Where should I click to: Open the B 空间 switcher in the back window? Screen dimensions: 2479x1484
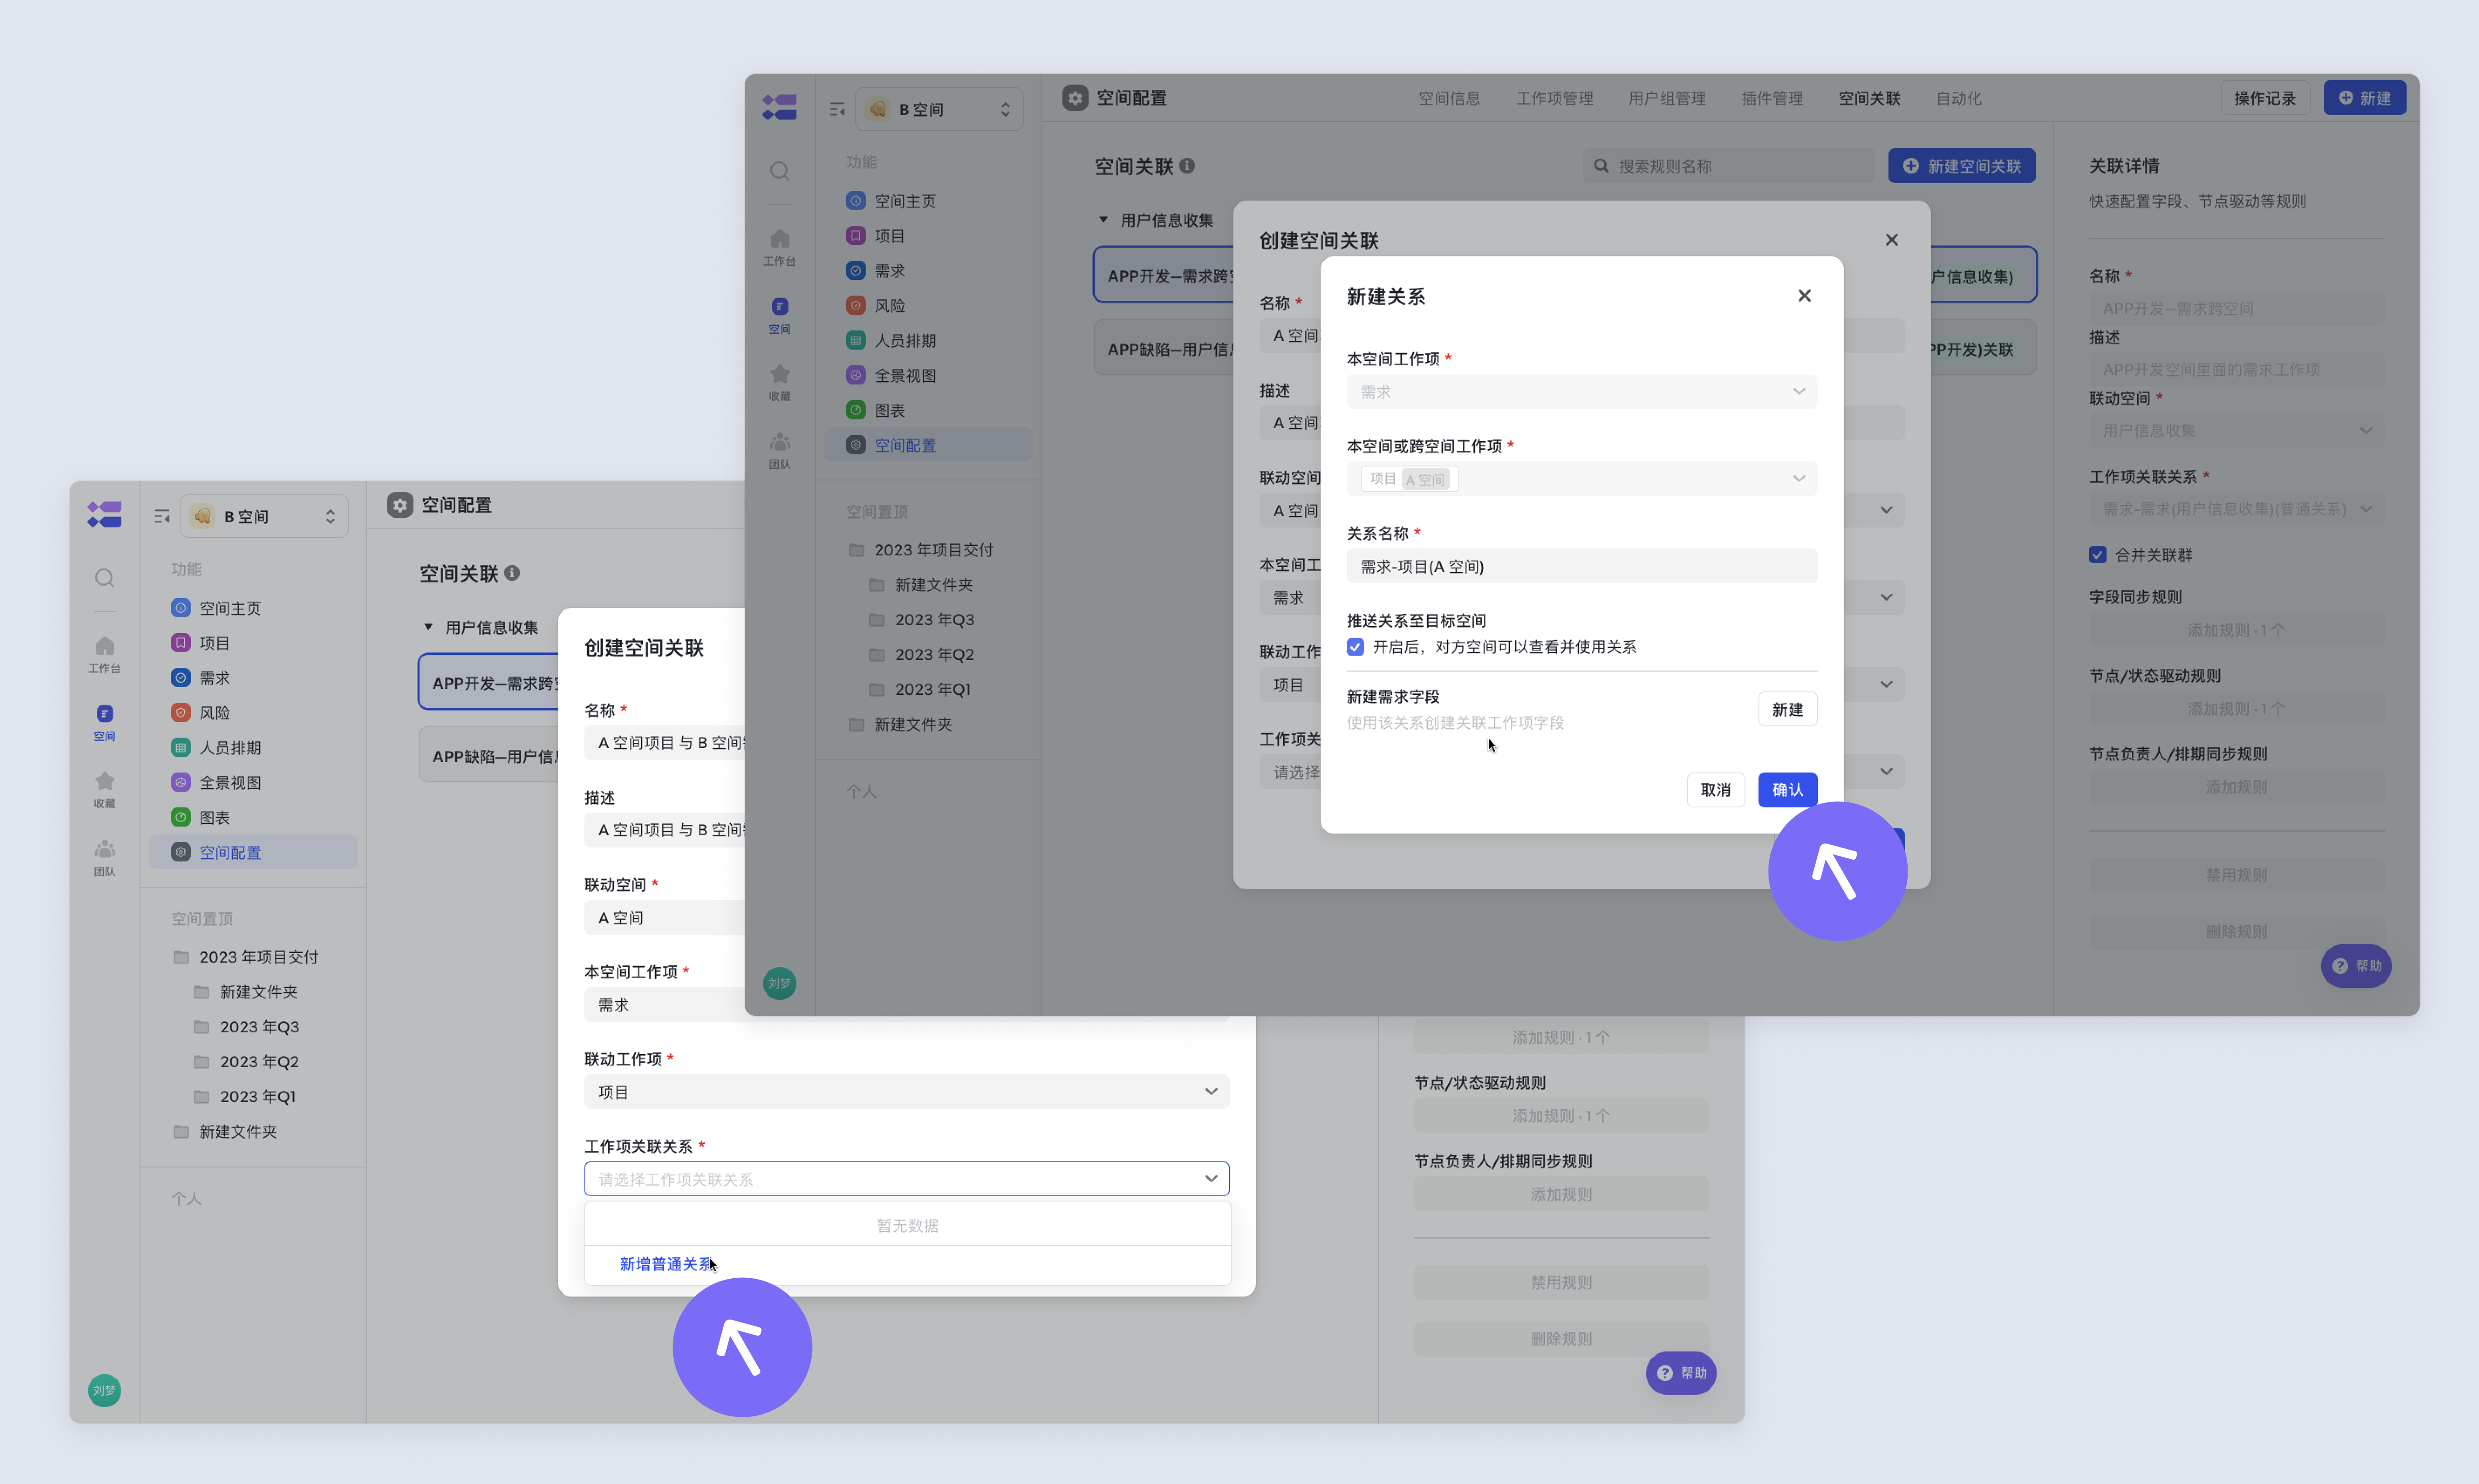click(264, 516)
